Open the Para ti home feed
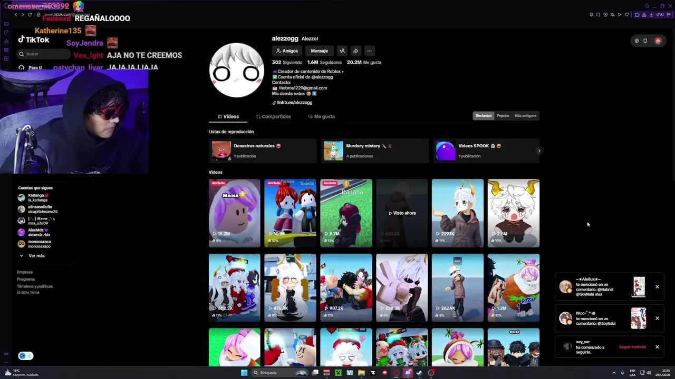 point(31,68)
